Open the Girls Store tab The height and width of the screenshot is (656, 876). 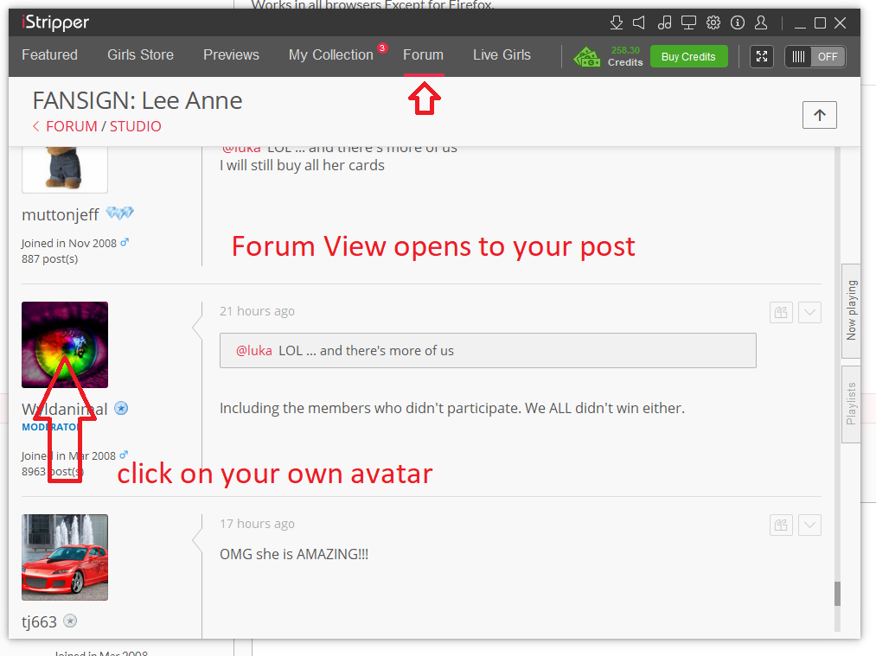coord(140,55)
